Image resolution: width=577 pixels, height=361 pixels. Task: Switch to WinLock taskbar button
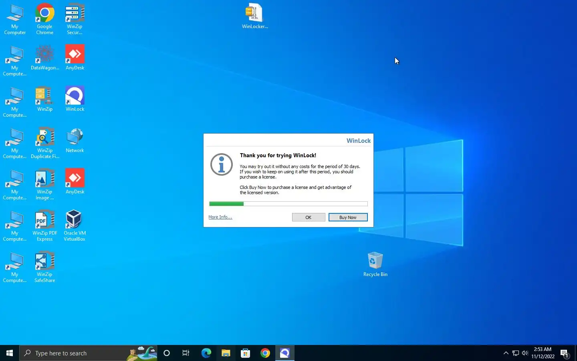click(285, 353)
